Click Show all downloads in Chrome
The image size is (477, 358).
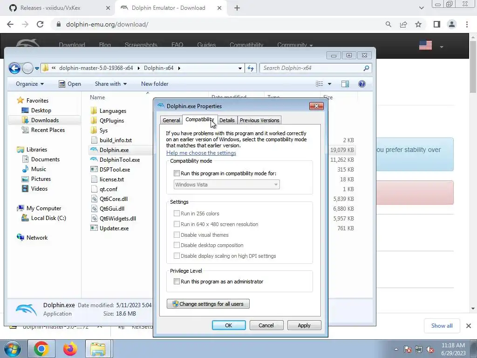click(442, 326)
